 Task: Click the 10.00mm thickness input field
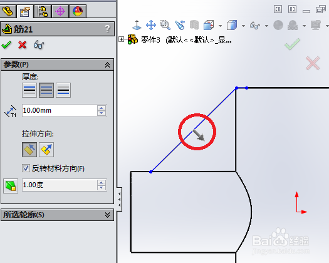pos(60,110)
